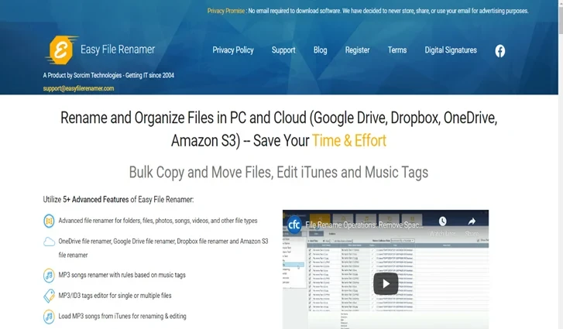
Task: Click the MP3/ID3 tags editor tag icon
Action: click(x=49, y=296)
